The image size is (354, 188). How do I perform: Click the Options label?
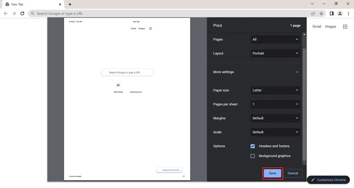219,146
